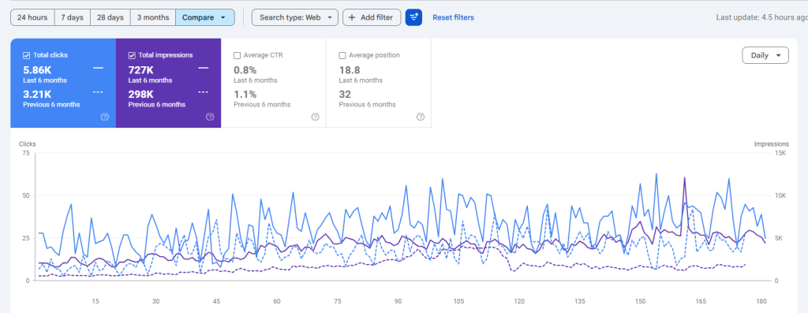The image size is (808, 313).
Task: Select the 7 days date range
Action: [72, 17]
